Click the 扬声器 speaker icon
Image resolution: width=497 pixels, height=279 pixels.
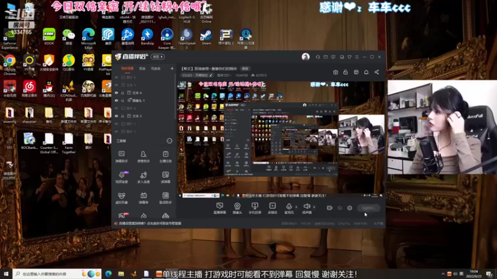(306, 206)
